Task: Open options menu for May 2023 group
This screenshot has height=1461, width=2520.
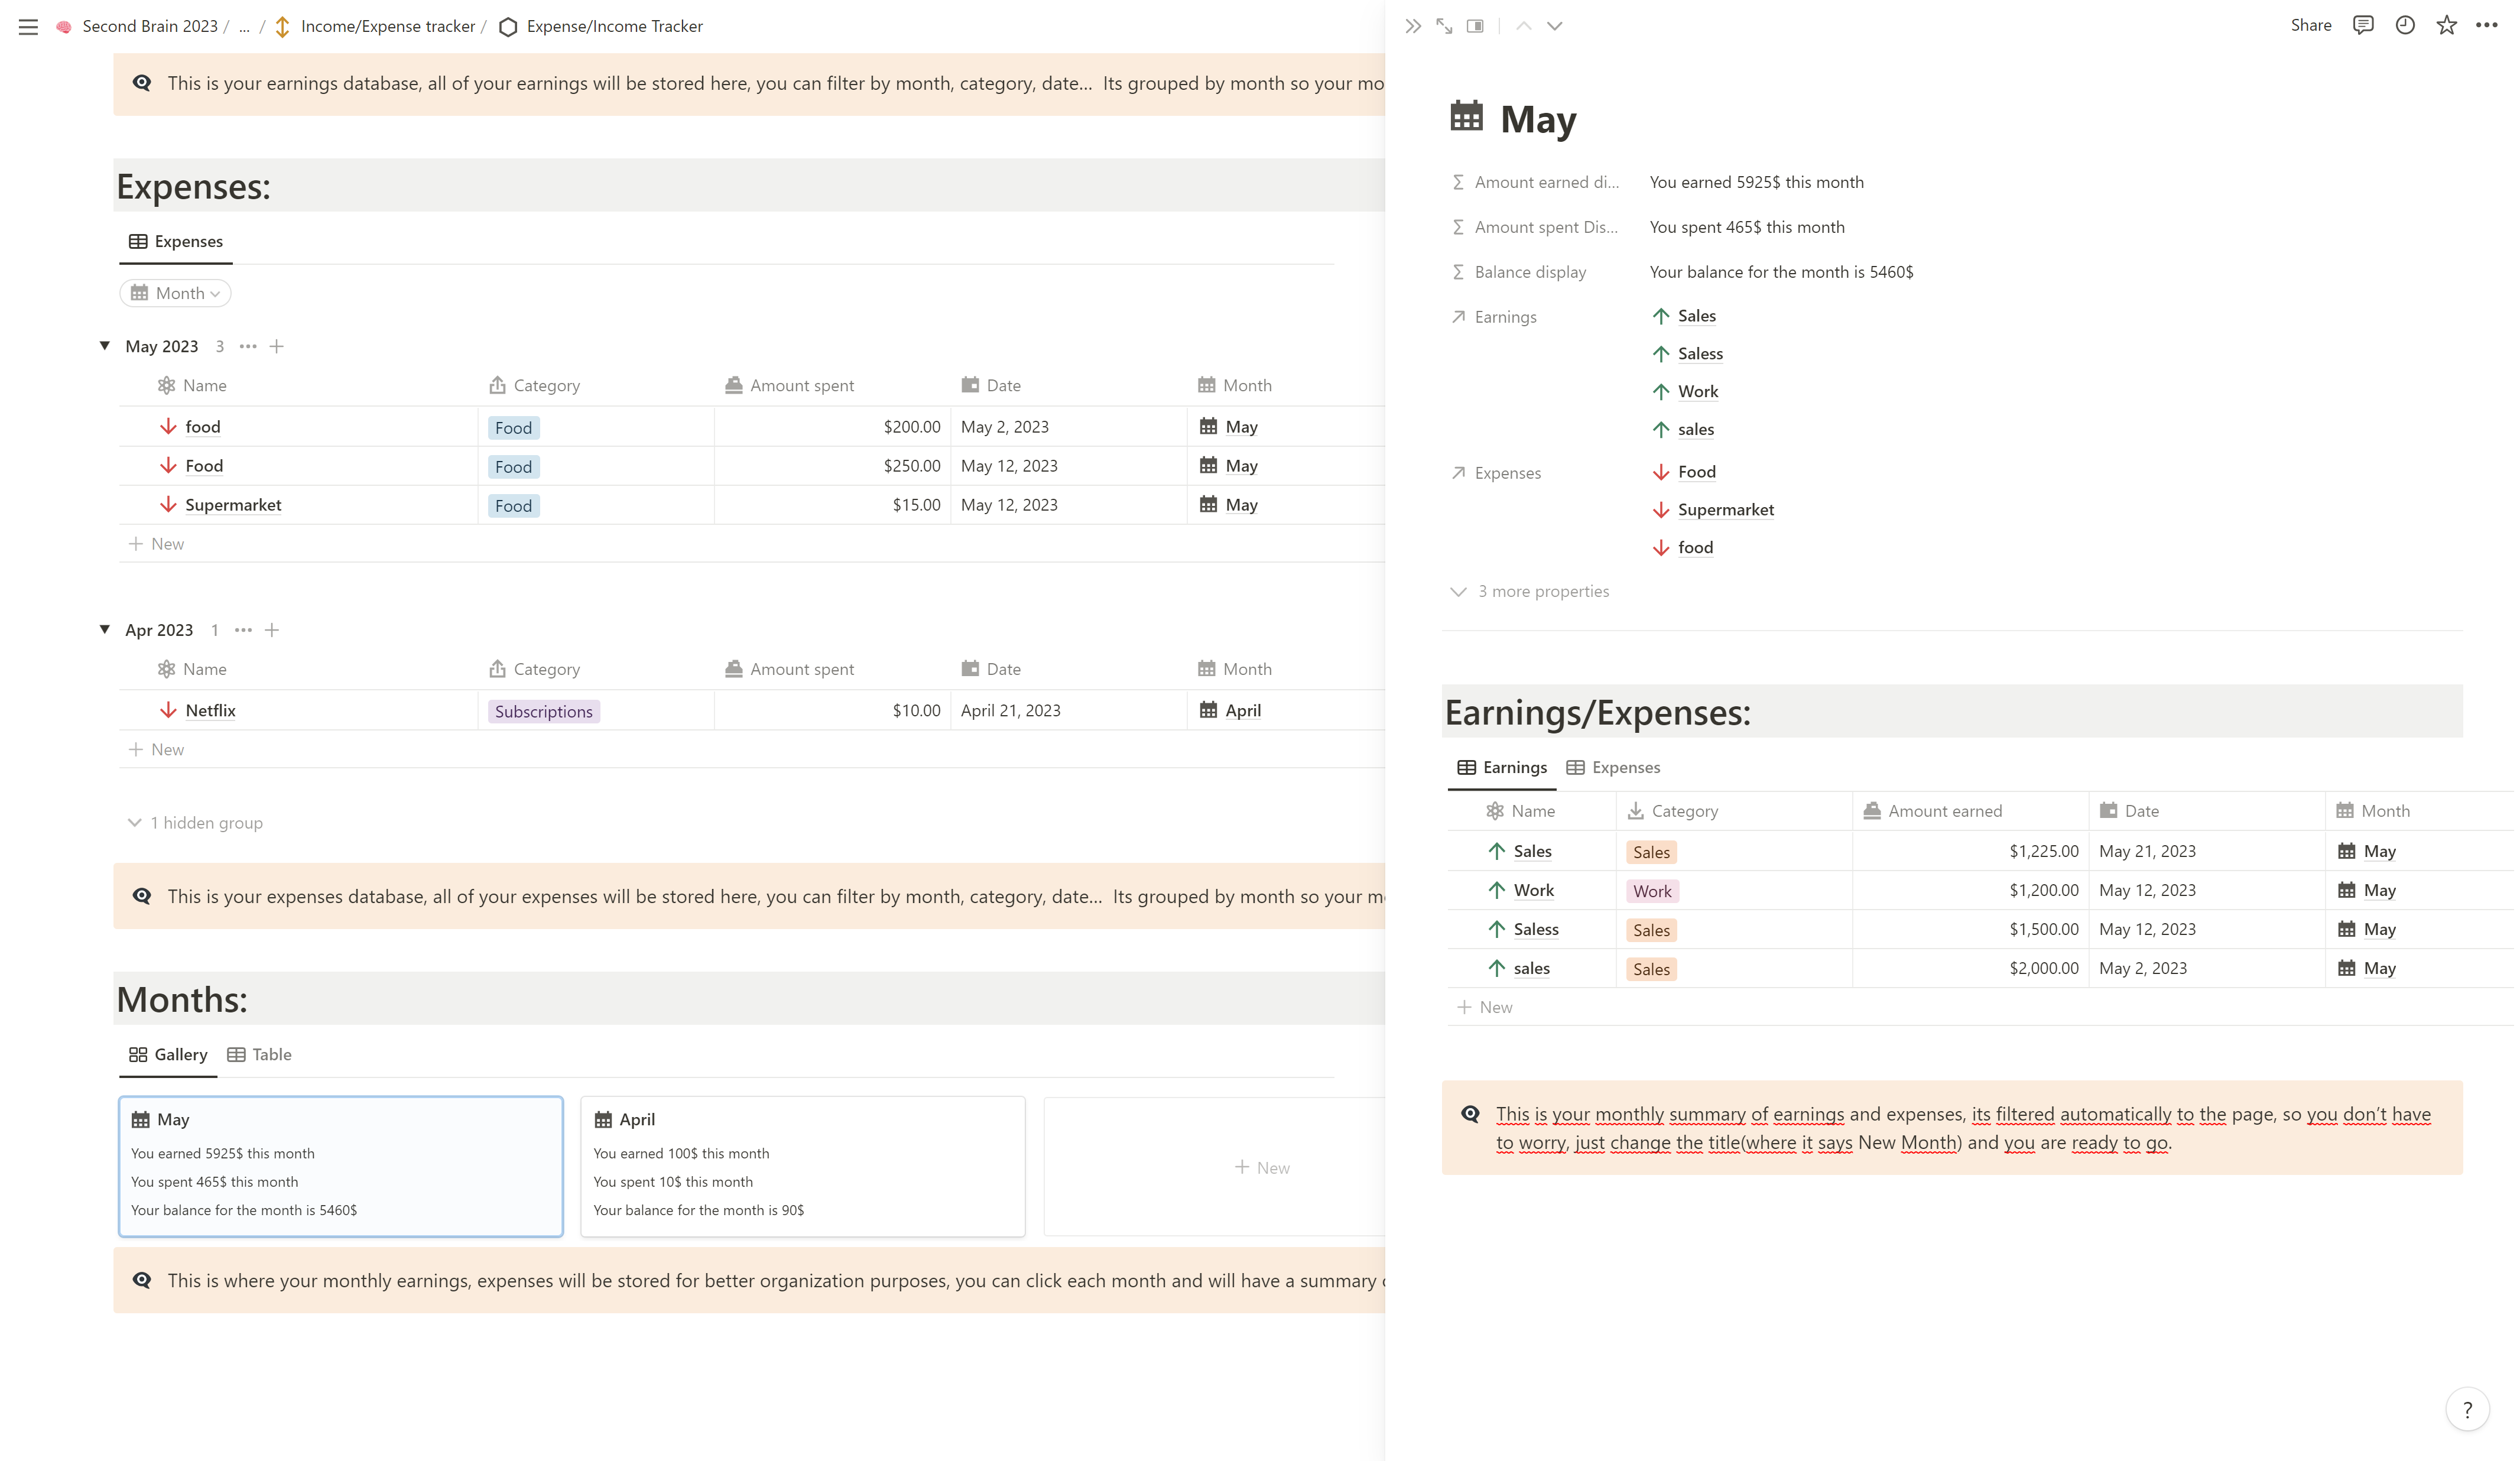Action: (x=248, y=347)
